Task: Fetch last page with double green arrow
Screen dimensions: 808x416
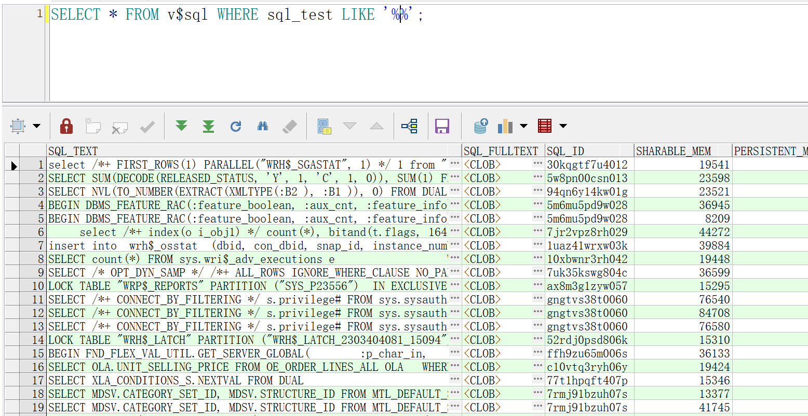Action: [208, 126]
